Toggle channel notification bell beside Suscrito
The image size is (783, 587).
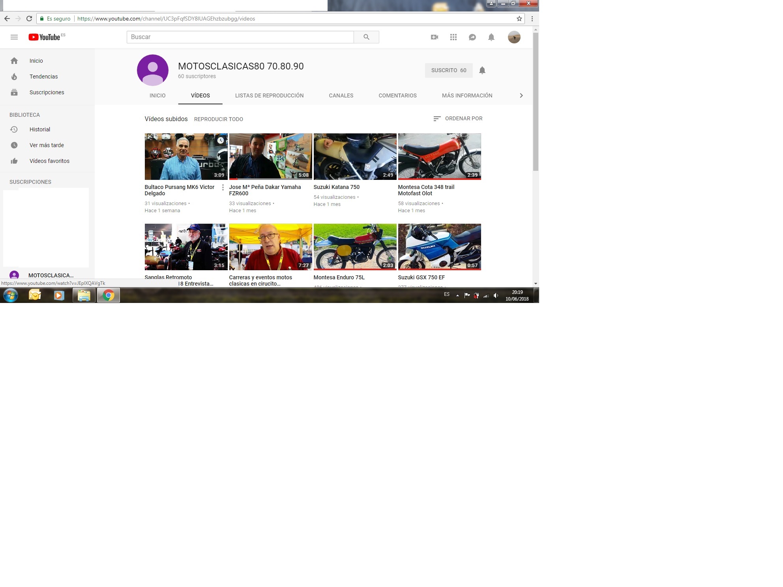(x=482, y=70)
